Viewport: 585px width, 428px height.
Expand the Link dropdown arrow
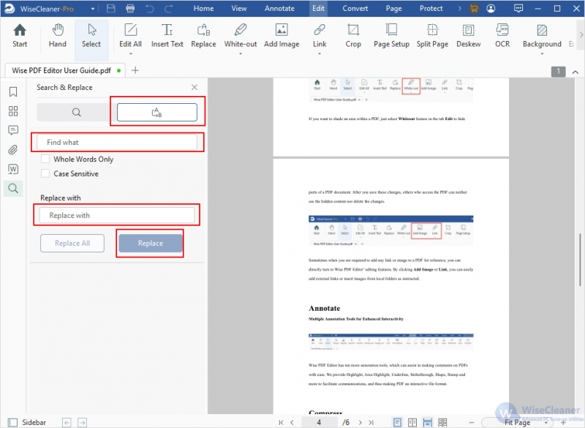tap(320, 53)
